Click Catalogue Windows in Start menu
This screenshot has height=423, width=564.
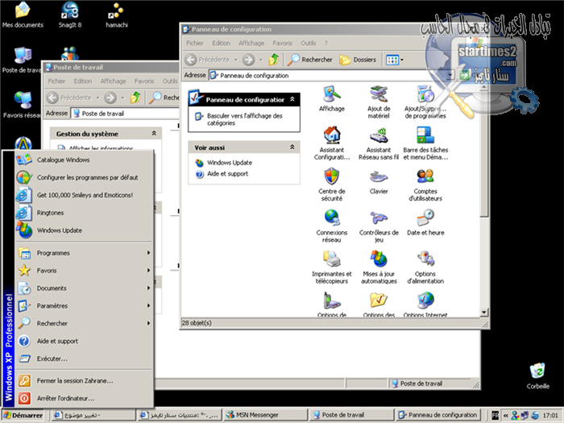coord(84,160)
